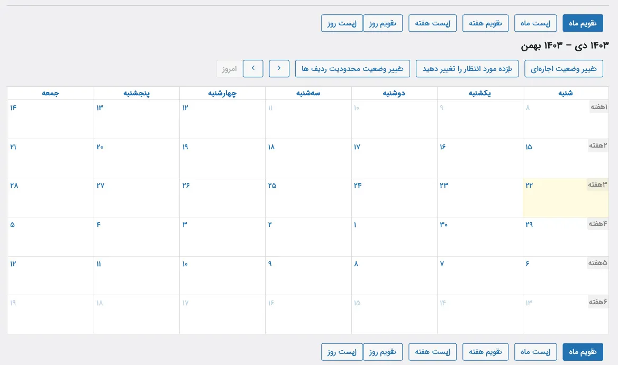Image resolution: width=618 pixels, height=365 pixels.
Task: Select the top تقویم ماه view tab
Action: coord(583,23)
